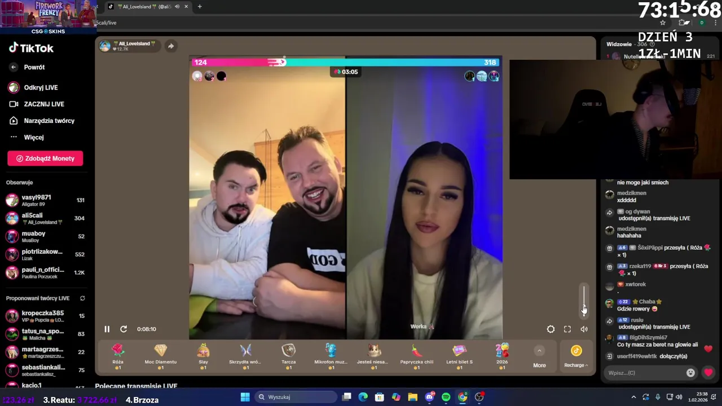Image resolution: width=722 pixels, height=406 pixels.
Task: Expand More gifts panel
Action: click(x=539, y=357)
